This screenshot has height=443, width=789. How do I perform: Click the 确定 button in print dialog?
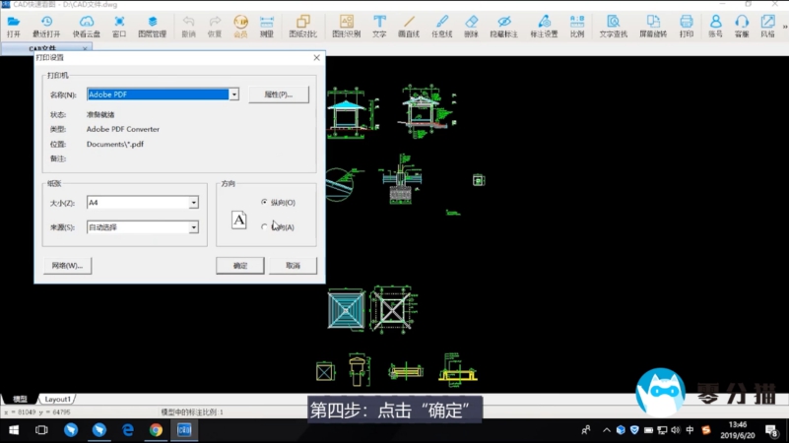coord(240,266)
